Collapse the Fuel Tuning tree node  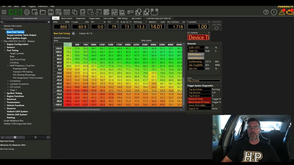click(x=5, y=50)
